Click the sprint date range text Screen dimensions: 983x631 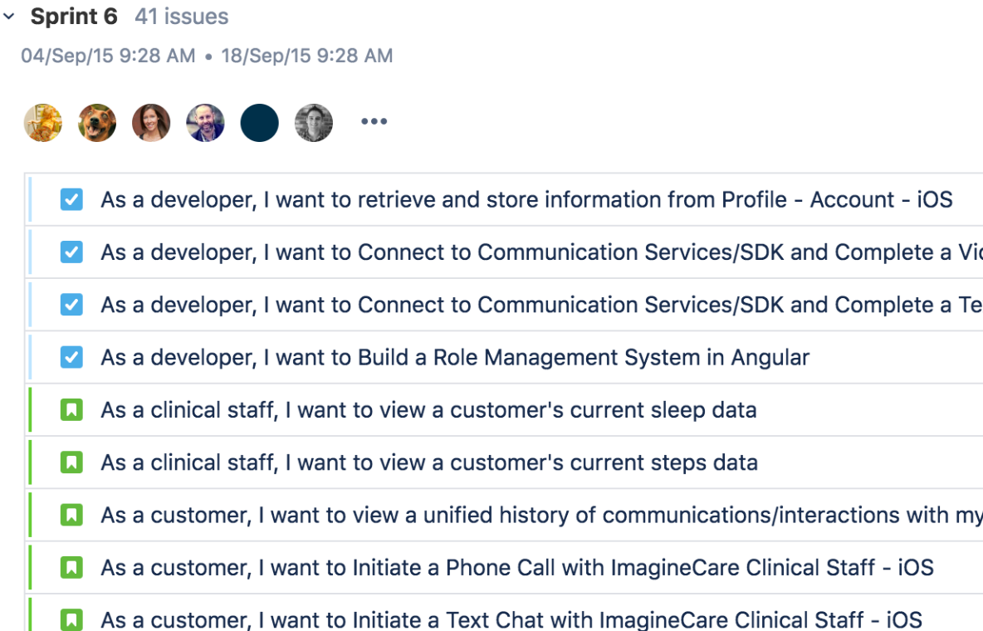207,56
